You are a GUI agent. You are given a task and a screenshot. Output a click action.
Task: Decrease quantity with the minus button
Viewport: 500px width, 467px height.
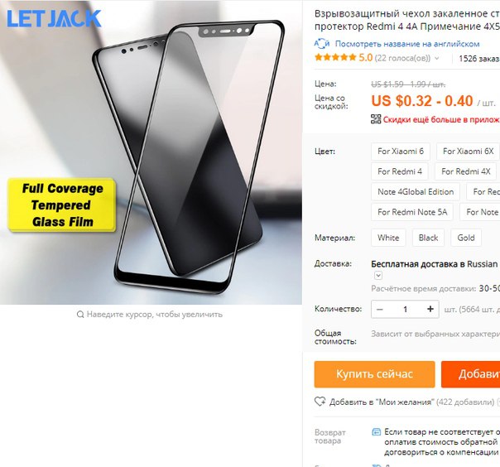379,309
